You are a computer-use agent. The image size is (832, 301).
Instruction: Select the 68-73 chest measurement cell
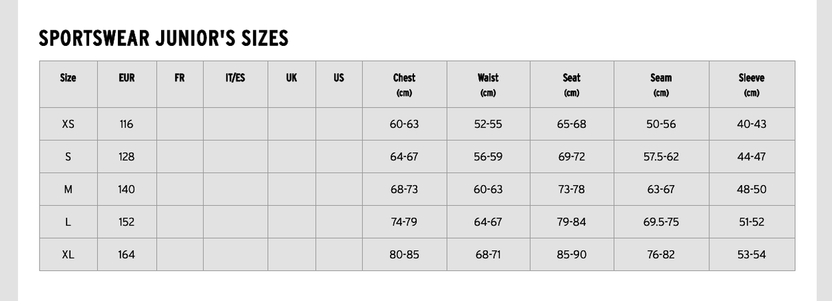(404, 189)
